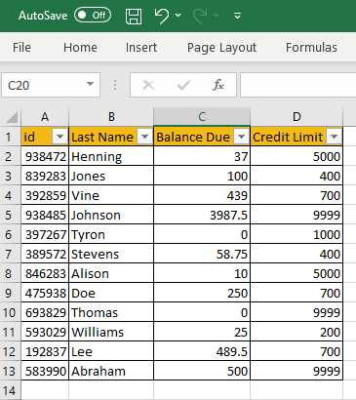Click inside the formula bar input
The width and height of the screenshot is (356, 400).
coord(297,85)
